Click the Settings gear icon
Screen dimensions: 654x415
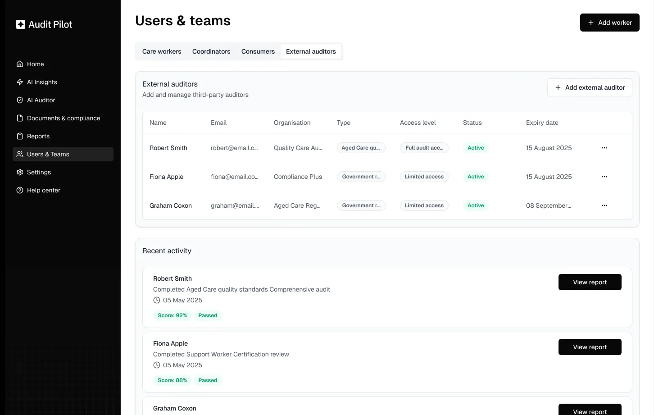(20, 172)
